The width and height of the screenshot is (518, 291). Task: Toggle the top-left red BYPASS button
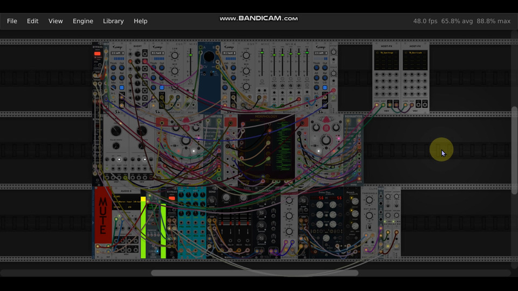tap(97, 54)
